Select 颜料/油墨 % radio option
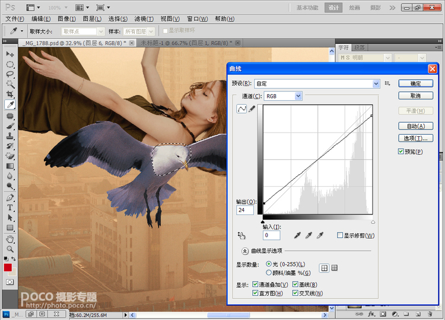The image size is (445, 320). [x=268, y=273]
